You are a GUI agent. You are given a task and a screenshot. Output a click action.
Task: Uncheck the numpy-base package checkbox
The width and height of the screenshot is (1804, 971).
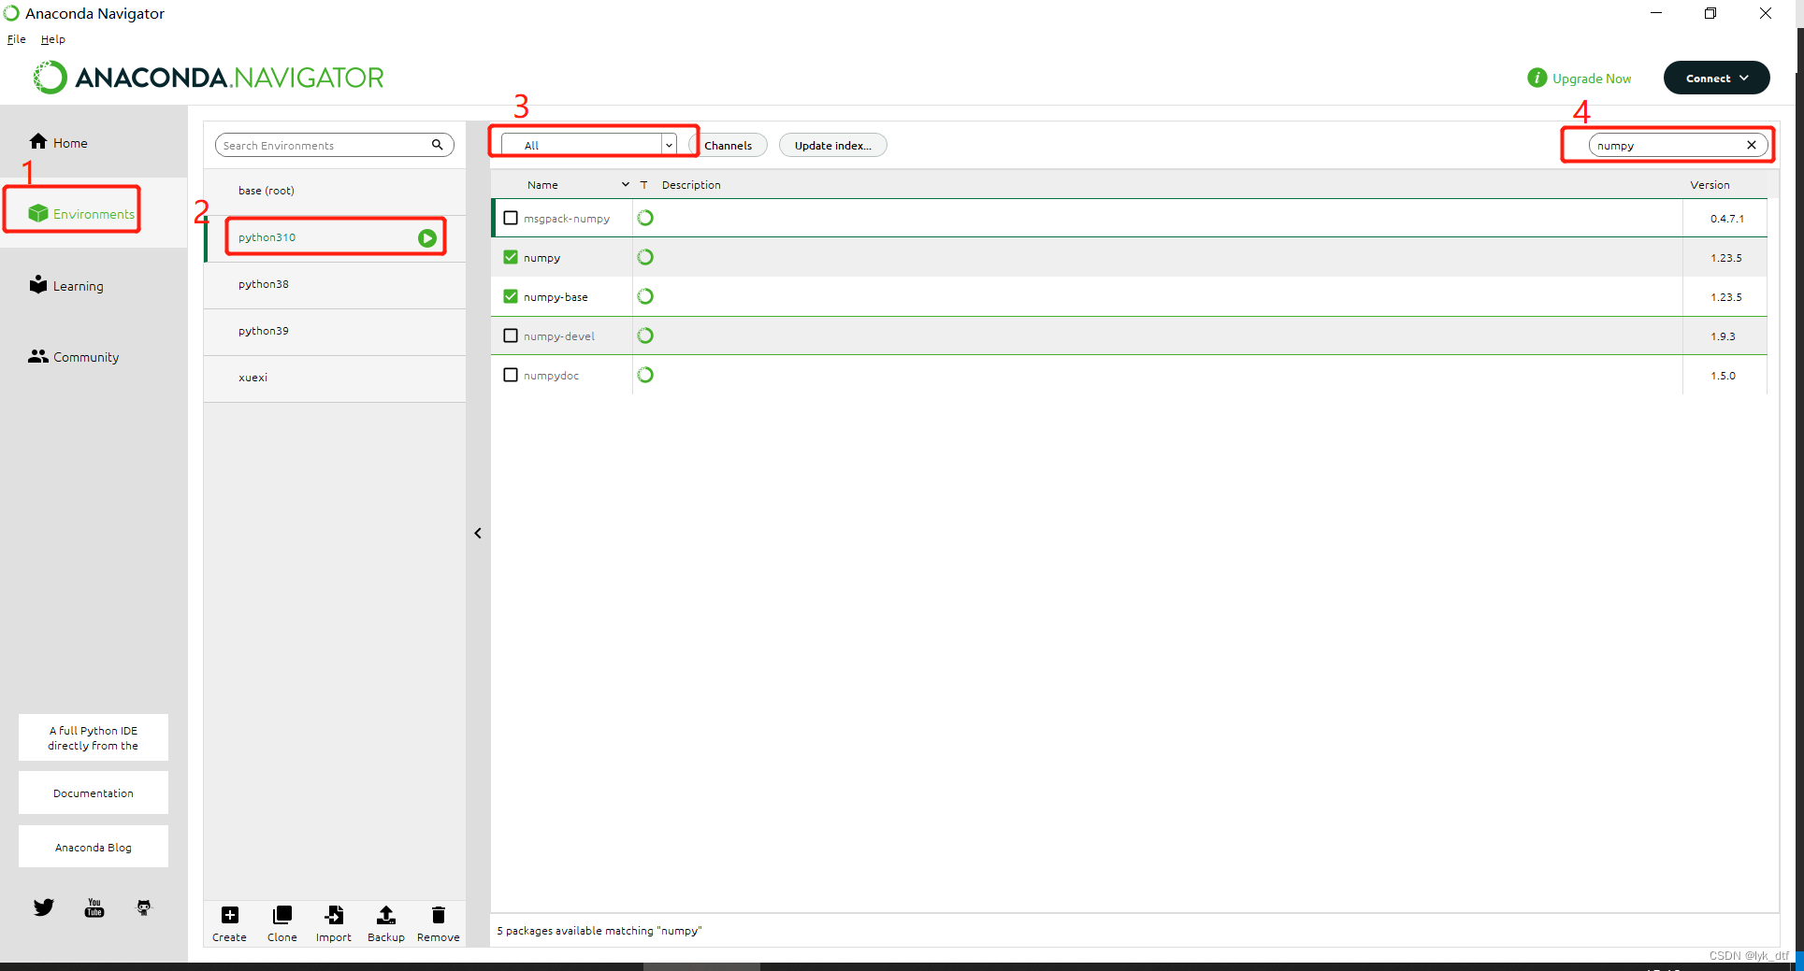[x=511, y=296]
